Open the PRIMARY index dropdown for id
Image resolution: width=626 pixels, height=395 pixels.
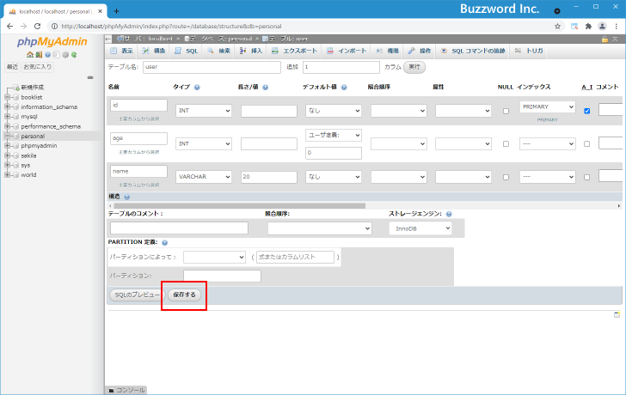[547, 107]
